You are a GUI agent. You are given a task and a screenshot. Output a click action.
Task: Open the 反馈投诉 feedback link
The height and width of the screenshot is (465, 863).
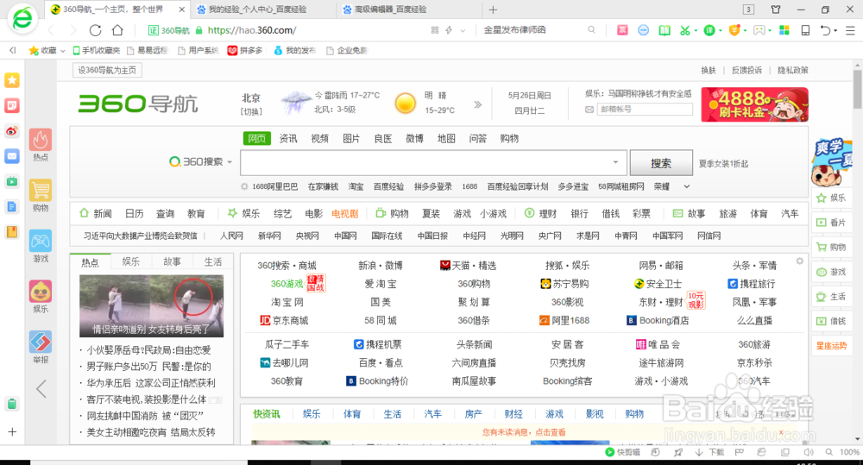click(x=746, y=71)
